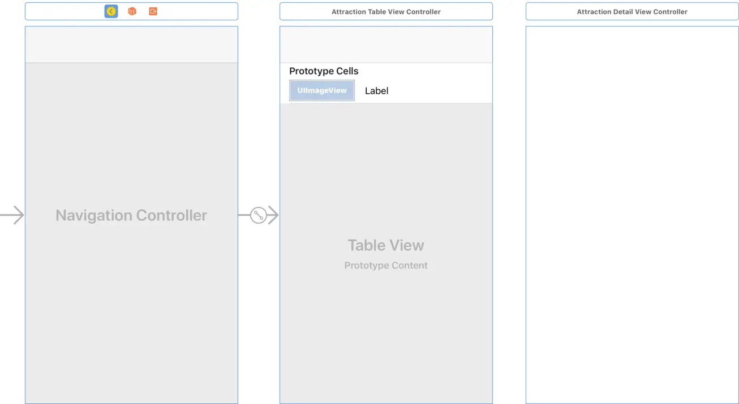This screenshot has width=739, height=404.
Task: Click the Attraction Table View Controller title bar
Action: click(x=386, y=11)
